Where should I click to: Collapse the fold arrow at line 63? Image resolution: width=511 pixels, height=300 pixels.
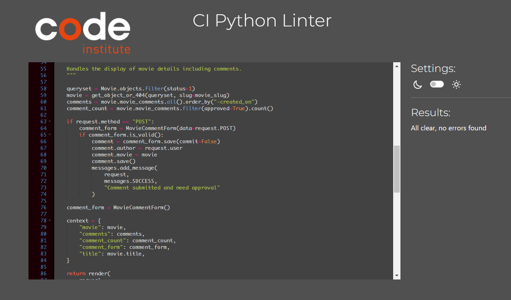click(50, 121)
